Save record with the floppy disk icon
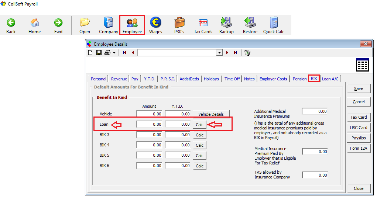This screenshot has height=198, width=377. click(99, 53)
